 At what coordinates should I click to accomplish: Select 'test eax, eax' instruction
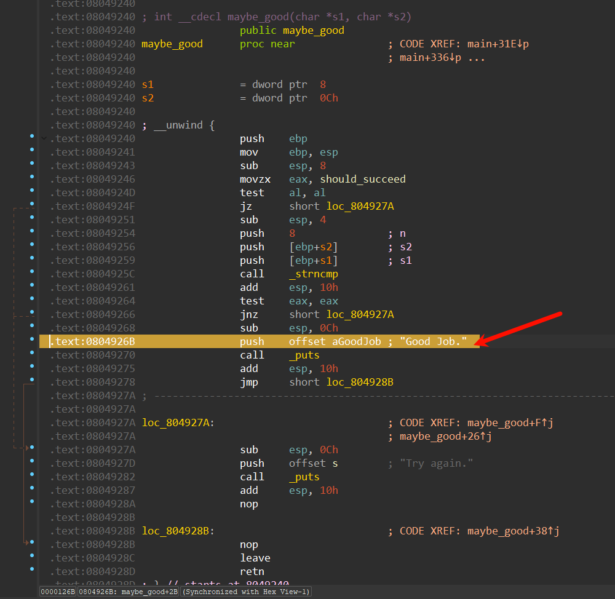tap(288, 301)
